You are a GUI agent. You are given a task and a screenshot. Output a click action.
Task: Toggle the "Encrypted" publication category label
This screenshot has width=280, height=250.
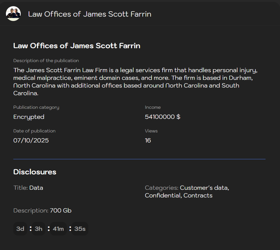pyautogui.click(x=29, y=117)
